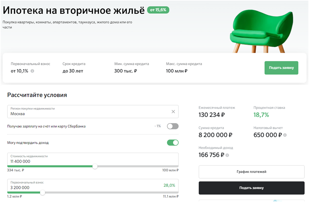Disable the 'Могу подтвердить доход' toggle

[x=173, y=142]
